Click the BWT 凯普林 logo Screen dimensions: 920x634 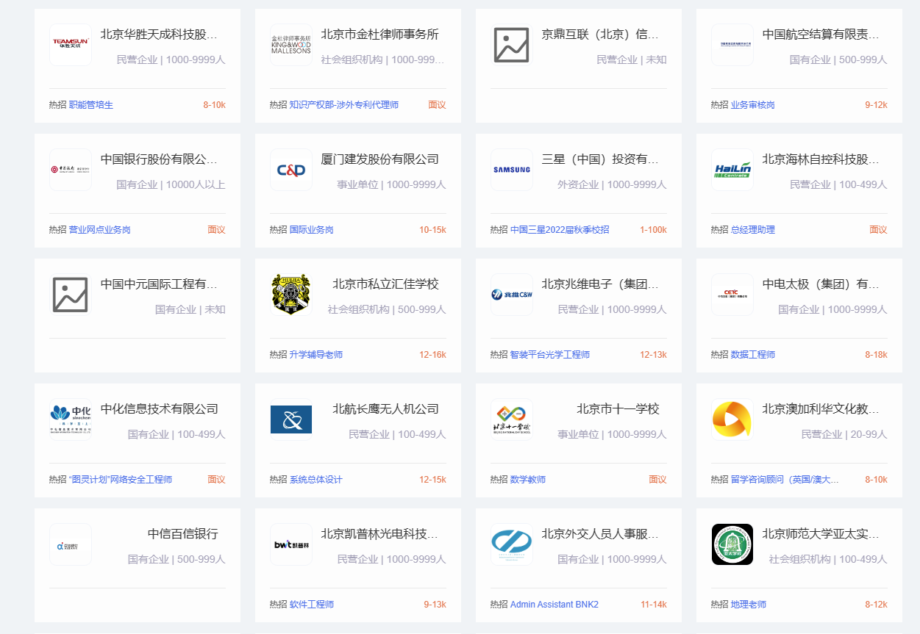pyautogui.click(x=291, y=544)
